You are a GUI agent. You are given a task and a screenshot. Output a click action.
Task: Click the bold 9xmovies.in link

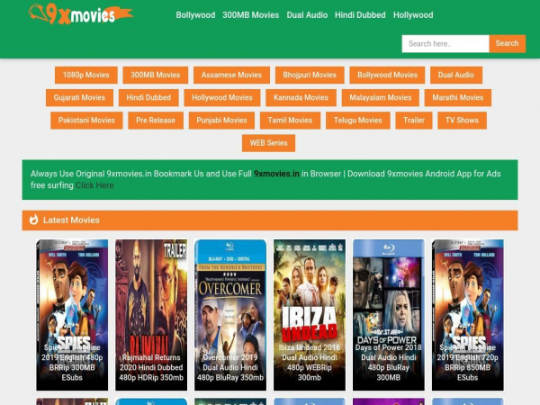[x=276, y=173]
